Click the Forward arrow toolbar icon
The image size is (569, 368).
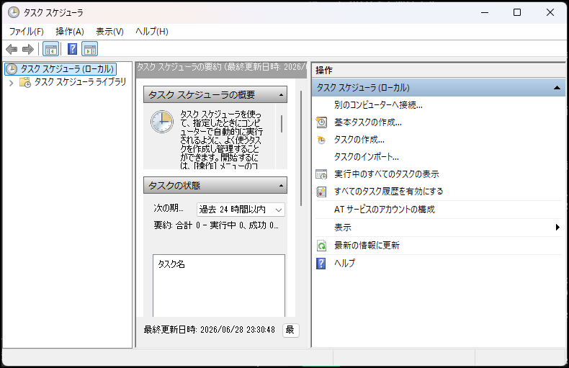click(x=28, y=49)
